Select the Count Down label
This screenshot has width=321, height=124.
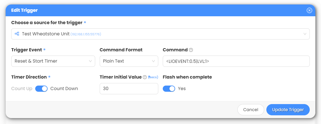click(x=64, y=89)
